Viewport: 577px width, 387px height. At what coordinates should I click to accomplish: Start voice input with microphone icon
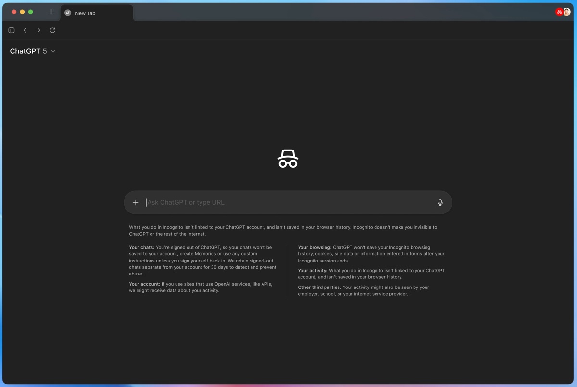coord(440,202)
